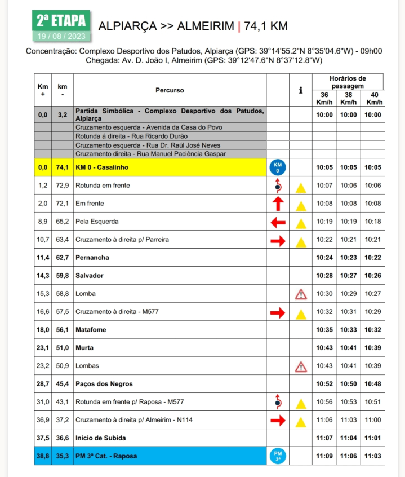Click the blue PM 3ª mountain prize icon
Image resolution: width=405 pixels, height=477 pixels.
pyautogui.click(x=277, y=456)
